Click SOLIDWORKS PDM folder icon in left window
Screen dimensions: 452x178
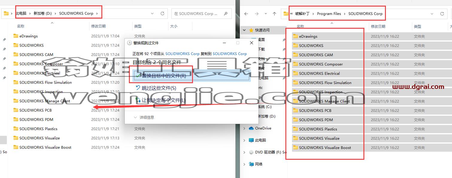[16, 119]
